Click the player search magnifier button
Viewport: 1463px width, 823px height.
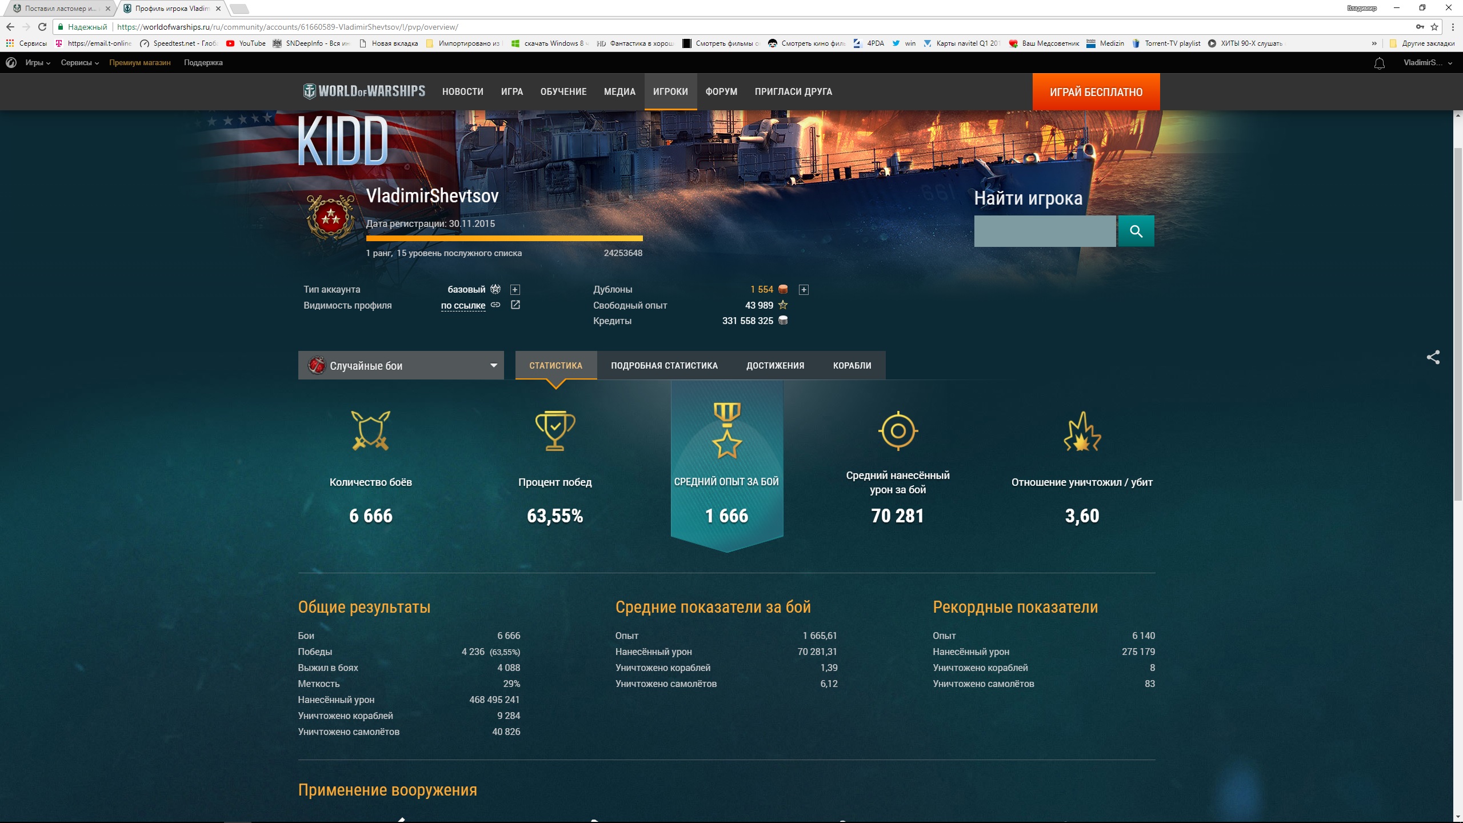coord(1136,231)
